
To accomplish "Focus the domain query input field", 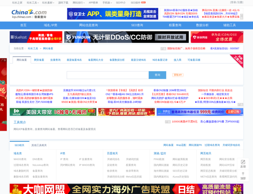I will pos(108,75).
